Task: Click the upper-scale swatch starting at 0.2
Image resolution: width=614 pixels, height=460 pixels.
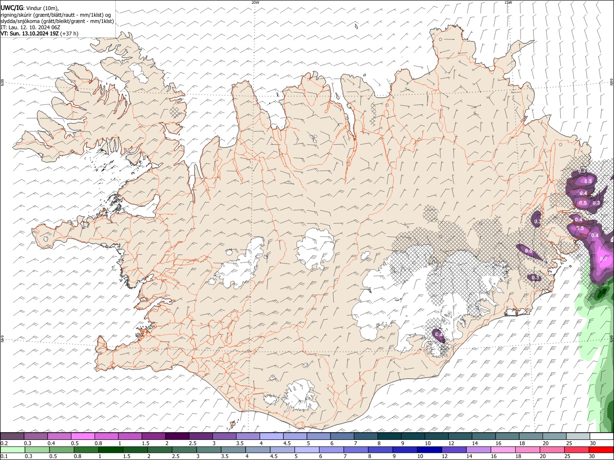Action: [12, 436]
